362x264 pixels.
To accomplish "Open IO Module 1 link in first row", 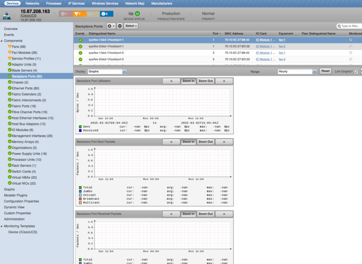I will (x=266, y=40).
